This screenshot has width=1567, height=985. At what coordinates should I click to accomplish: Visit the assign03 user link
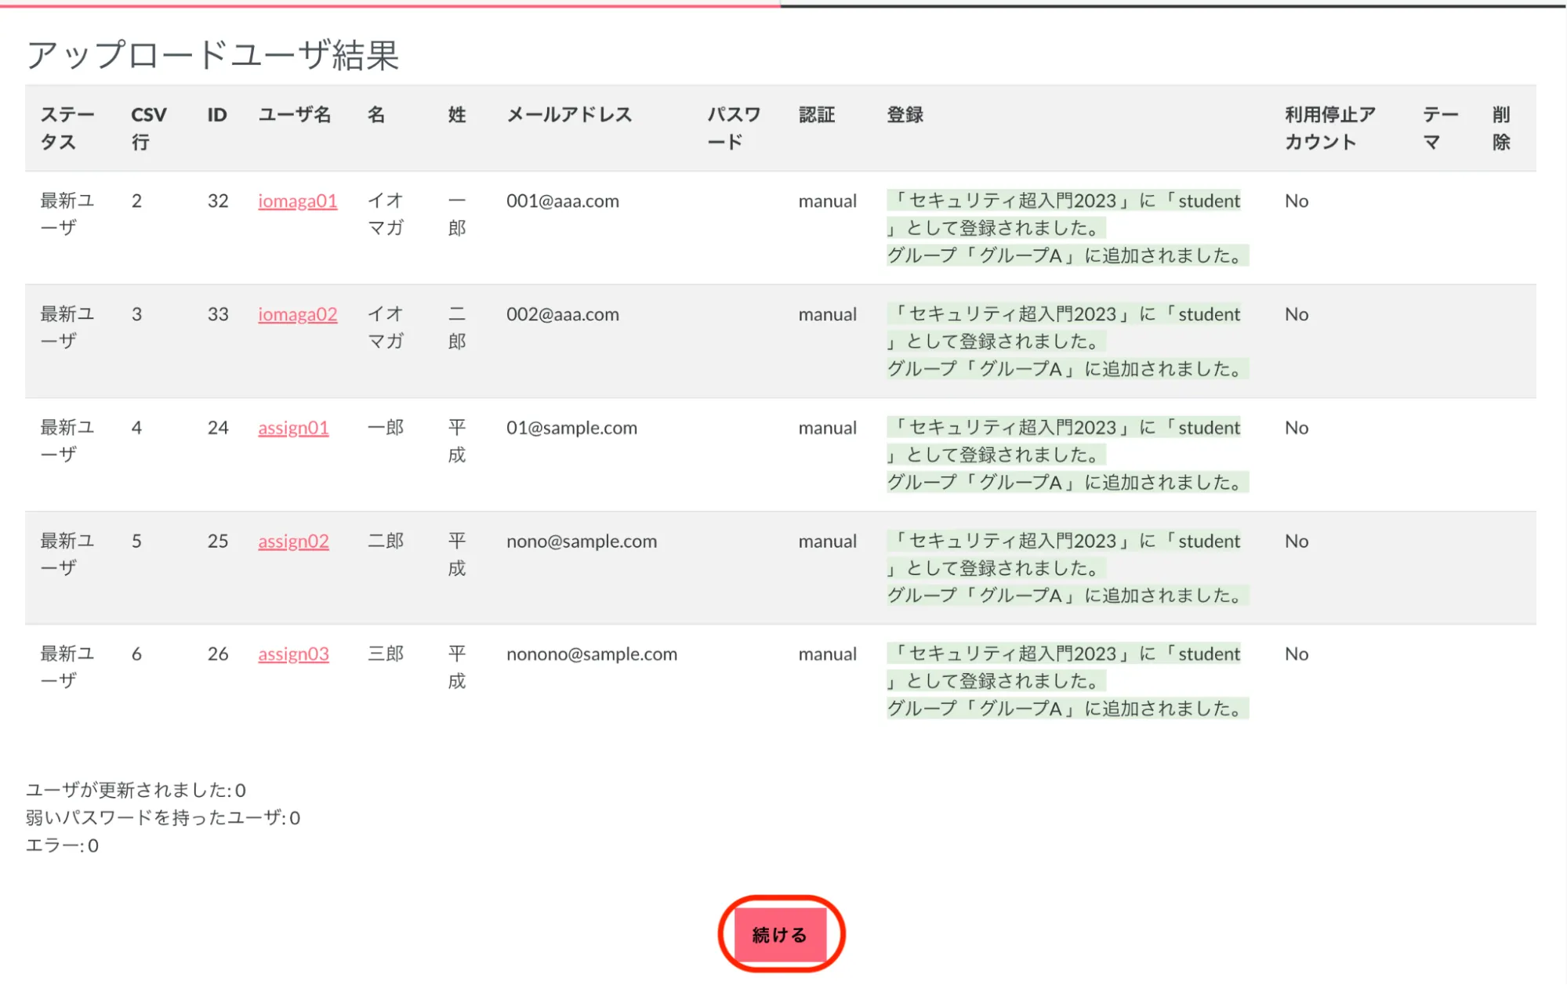pyautogui.click(x=293, y=654)
